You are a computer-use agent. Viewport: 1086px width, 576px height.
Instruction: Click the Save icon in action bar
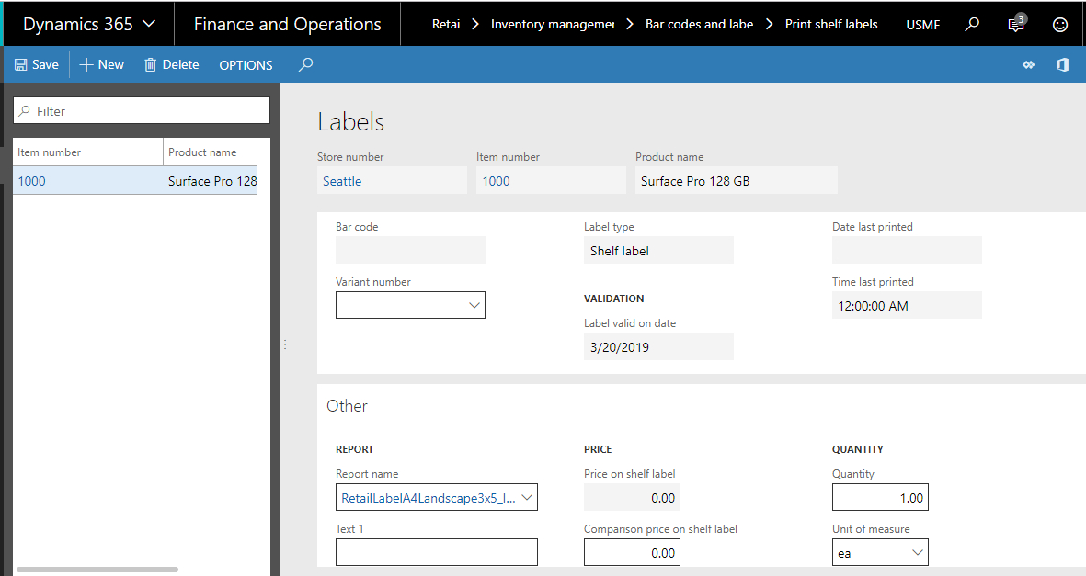tap(20, 65)
